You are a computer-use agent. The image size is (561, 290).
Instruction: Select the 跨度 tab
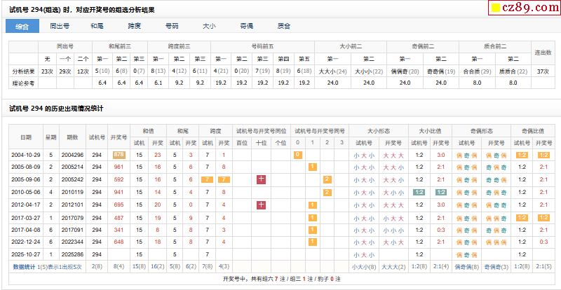(135, 26)
